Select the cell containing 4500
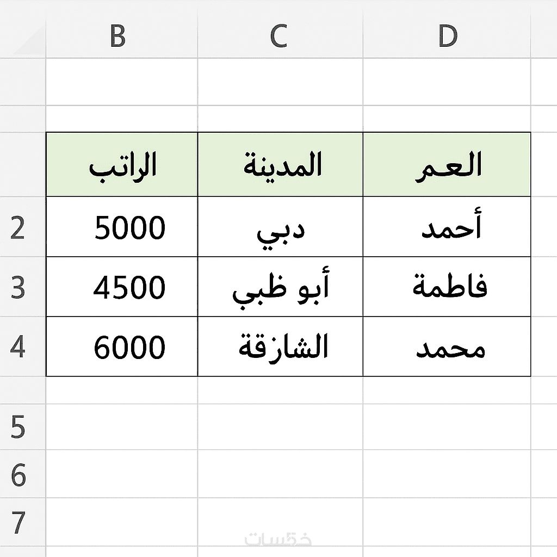The width and height of the screenshot is (557, 557). [x=122, y=287]
